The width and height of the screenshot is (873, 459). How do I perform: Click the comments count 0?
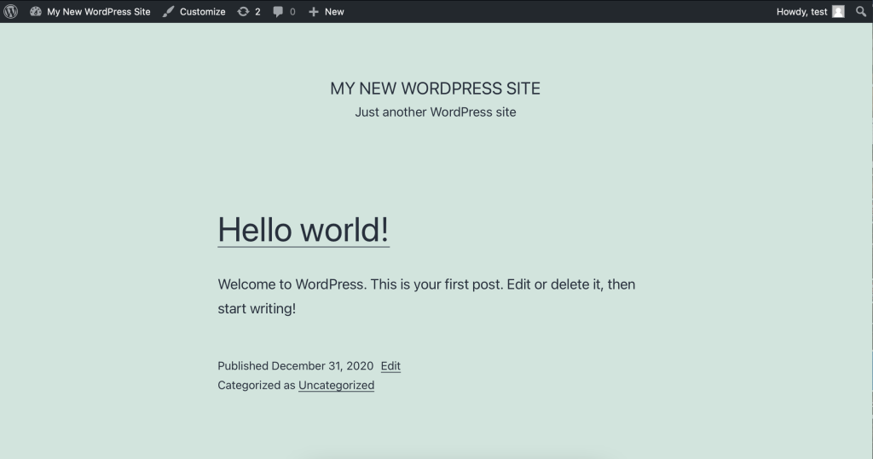point(292,12)
